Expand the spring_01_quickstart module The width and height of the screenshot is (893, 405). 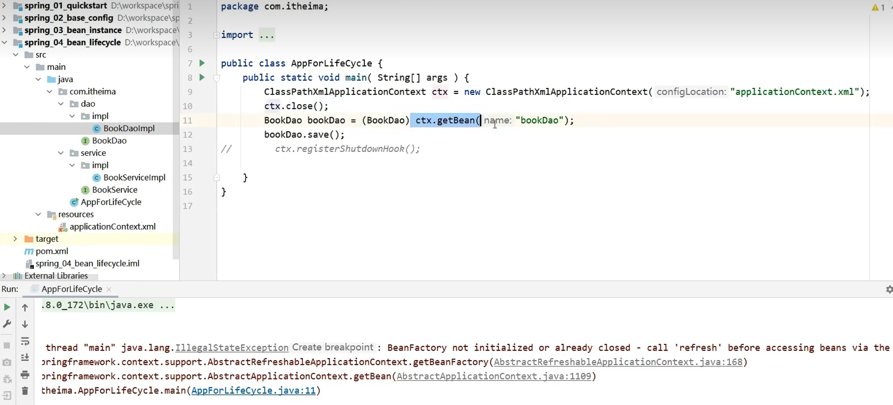pos(4,6)
